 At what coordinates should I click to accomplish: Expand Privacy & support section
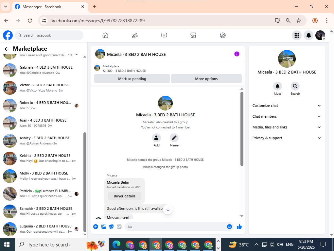point(287,138)
